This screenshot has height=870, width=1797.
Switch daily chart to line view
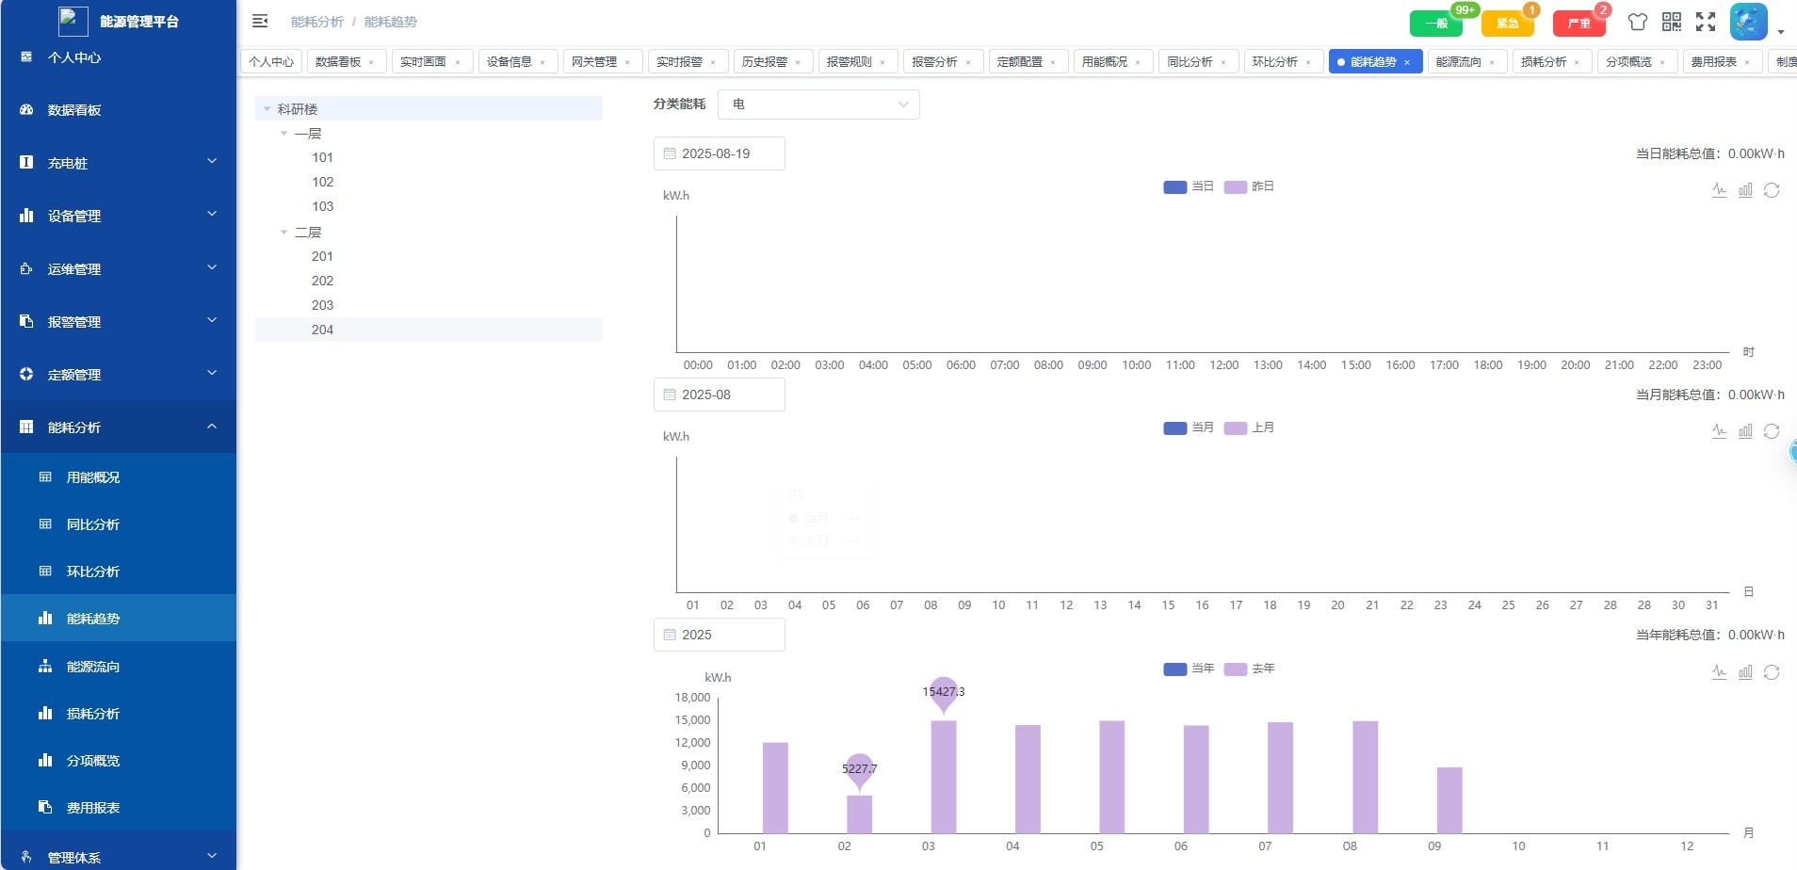(x=1719, y=190)
